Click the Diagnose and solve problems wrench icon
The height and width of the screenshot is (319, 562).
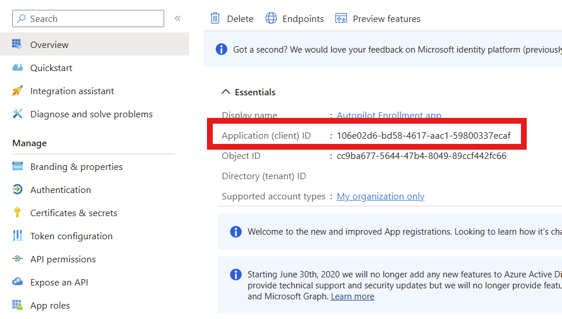click(17, 114)
